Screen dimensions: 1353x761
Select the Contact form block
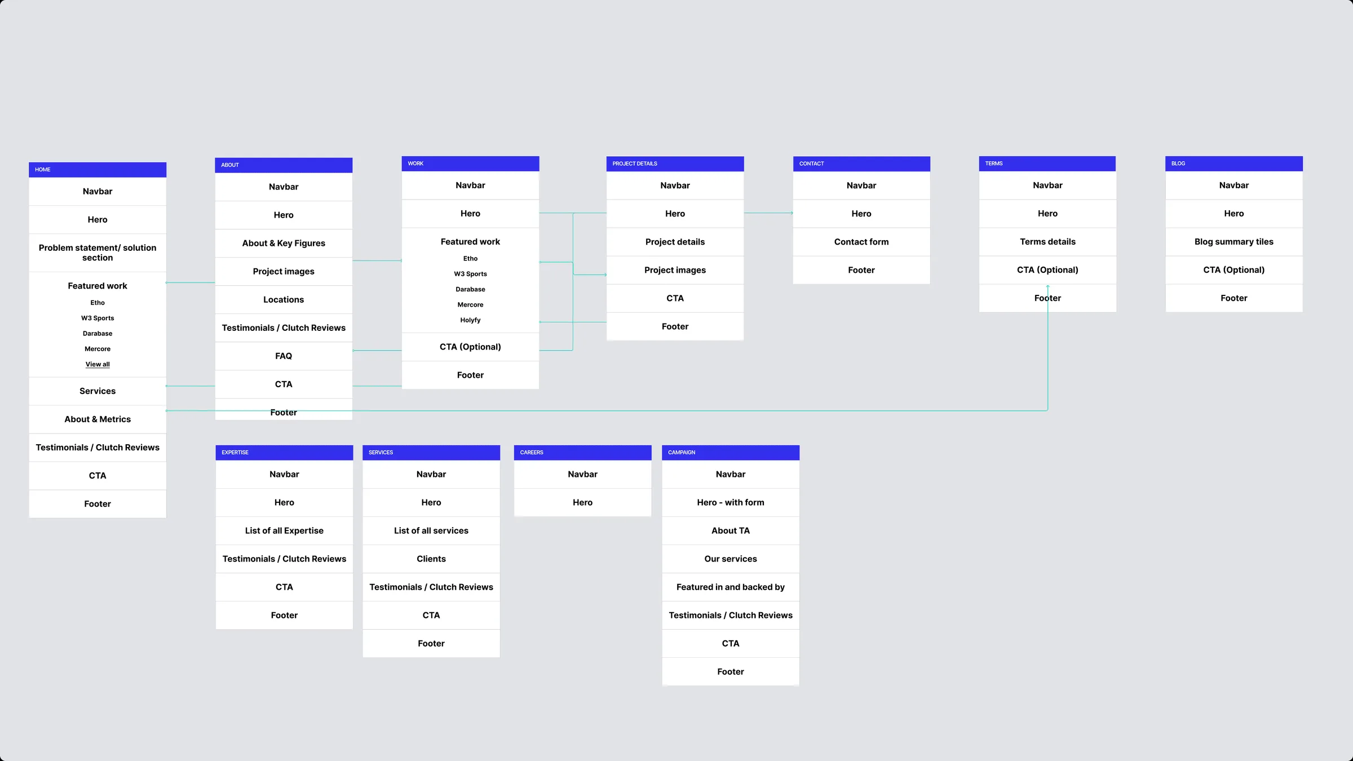point(861,242)
